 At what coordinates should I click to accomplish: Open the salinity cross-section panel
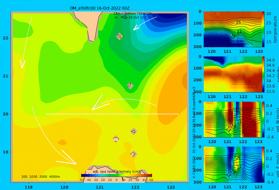tap(233, 74)
